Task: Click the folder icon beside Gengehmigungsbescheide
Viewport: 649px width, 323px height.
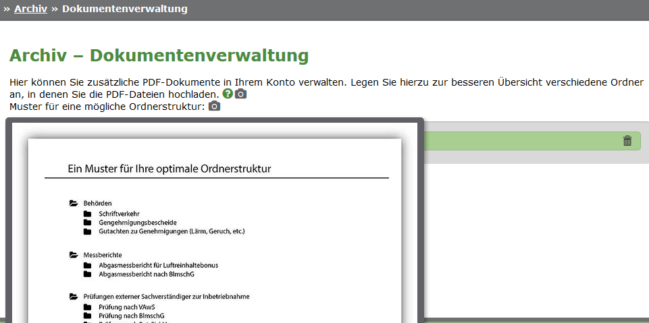Action: tap(87, 223)
